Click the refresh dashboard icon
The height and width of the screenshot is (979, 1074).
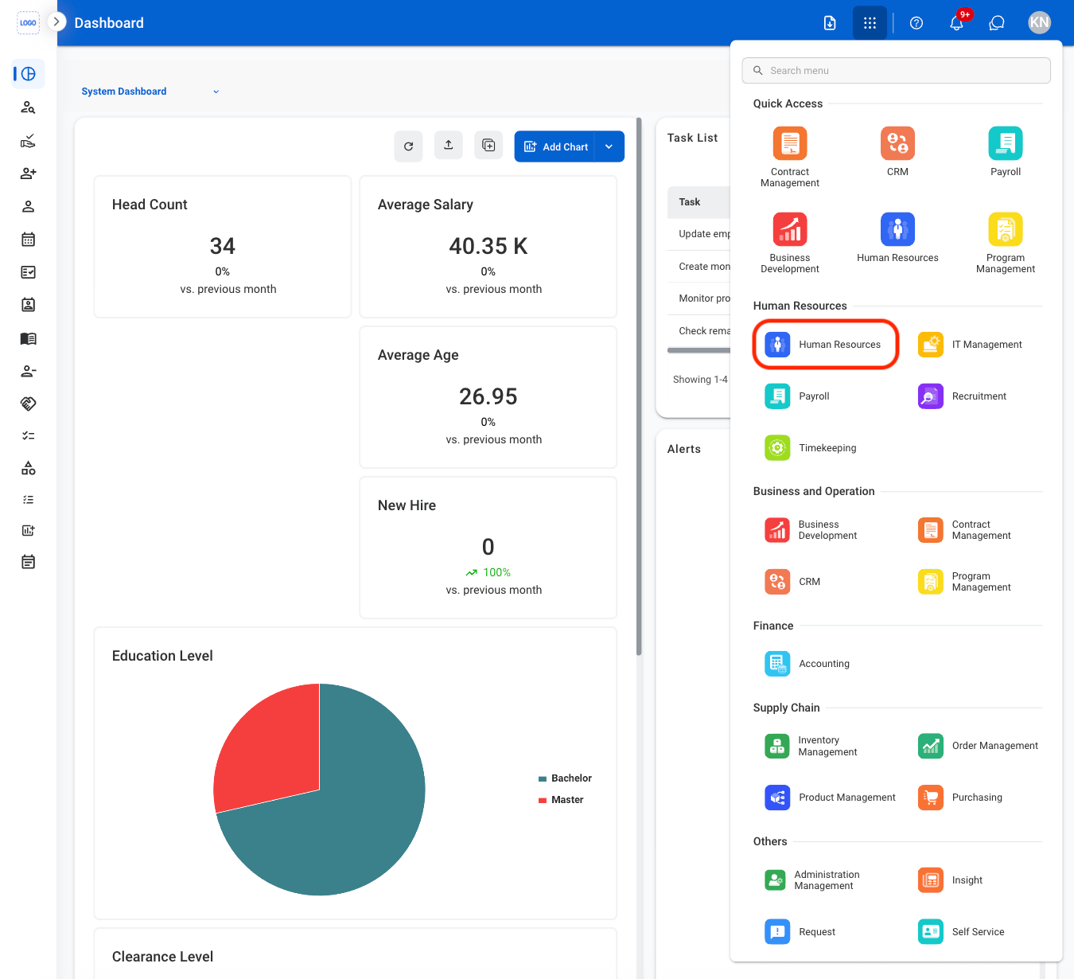408,146
